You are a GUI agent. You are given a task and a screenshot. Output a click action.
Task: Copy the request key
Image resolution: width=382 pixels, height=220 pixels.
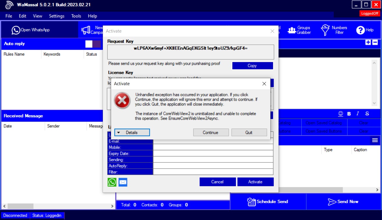click(x=252, y=66)
